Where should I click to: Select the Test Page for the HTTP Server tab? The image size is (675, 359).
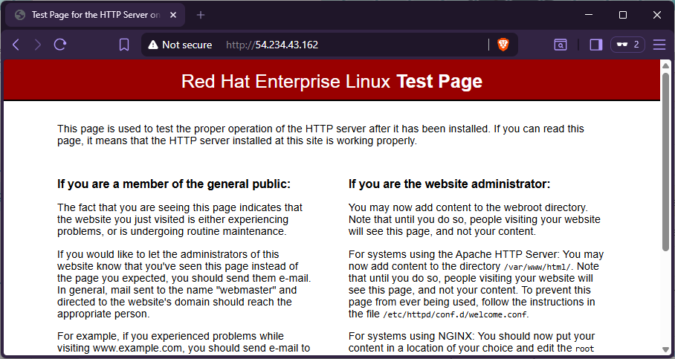95,15
